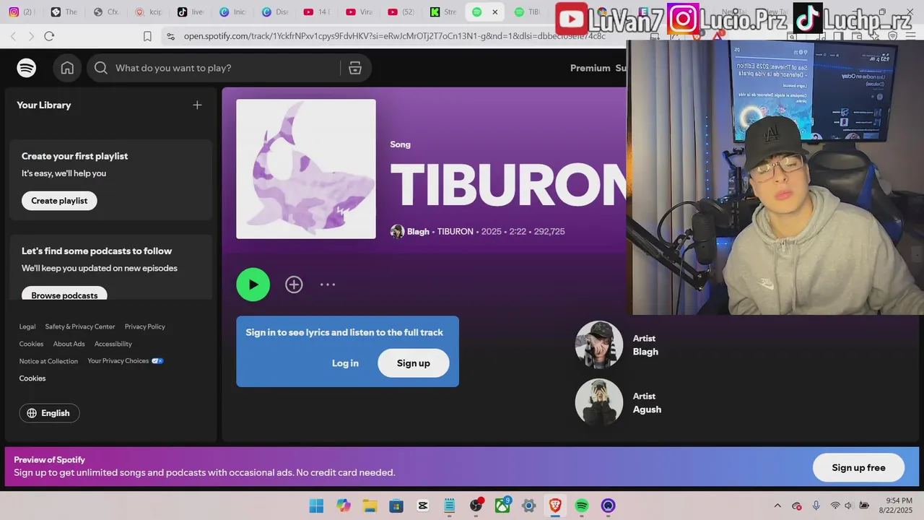This screenshot has height=520, width=924.
Task: Open the volume icon in system tray
Action: coord(848,506)
